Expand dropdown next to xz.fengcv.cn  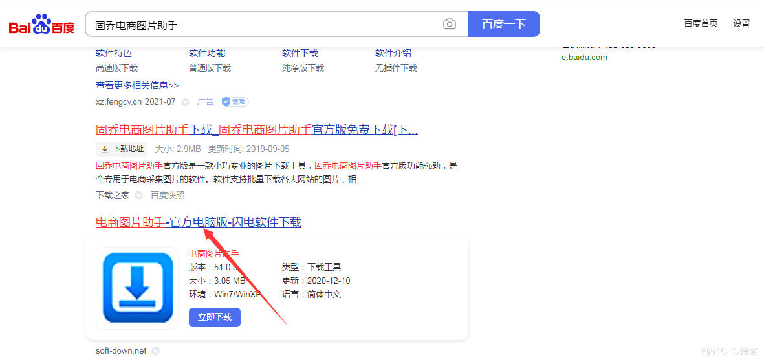tap(185, 102)
